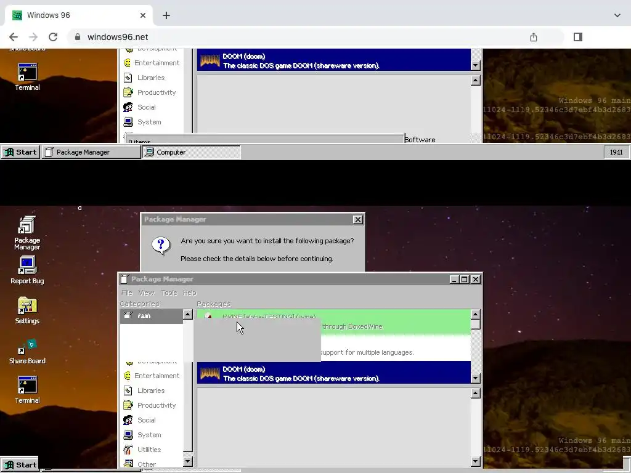Click the Computer taskbar button

tap(192, 152)
